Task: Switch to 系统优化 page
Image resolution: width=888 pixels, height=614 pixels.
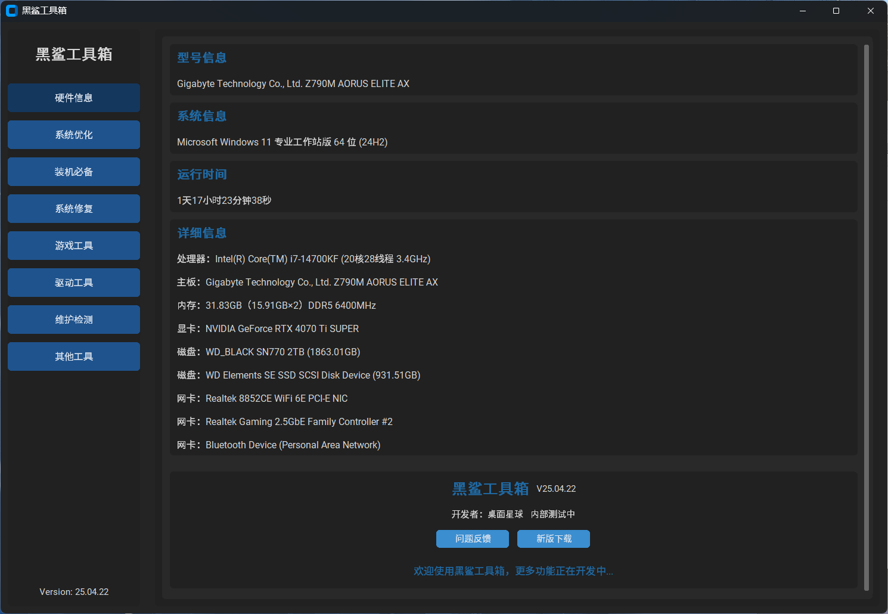Action: (74, 135)
